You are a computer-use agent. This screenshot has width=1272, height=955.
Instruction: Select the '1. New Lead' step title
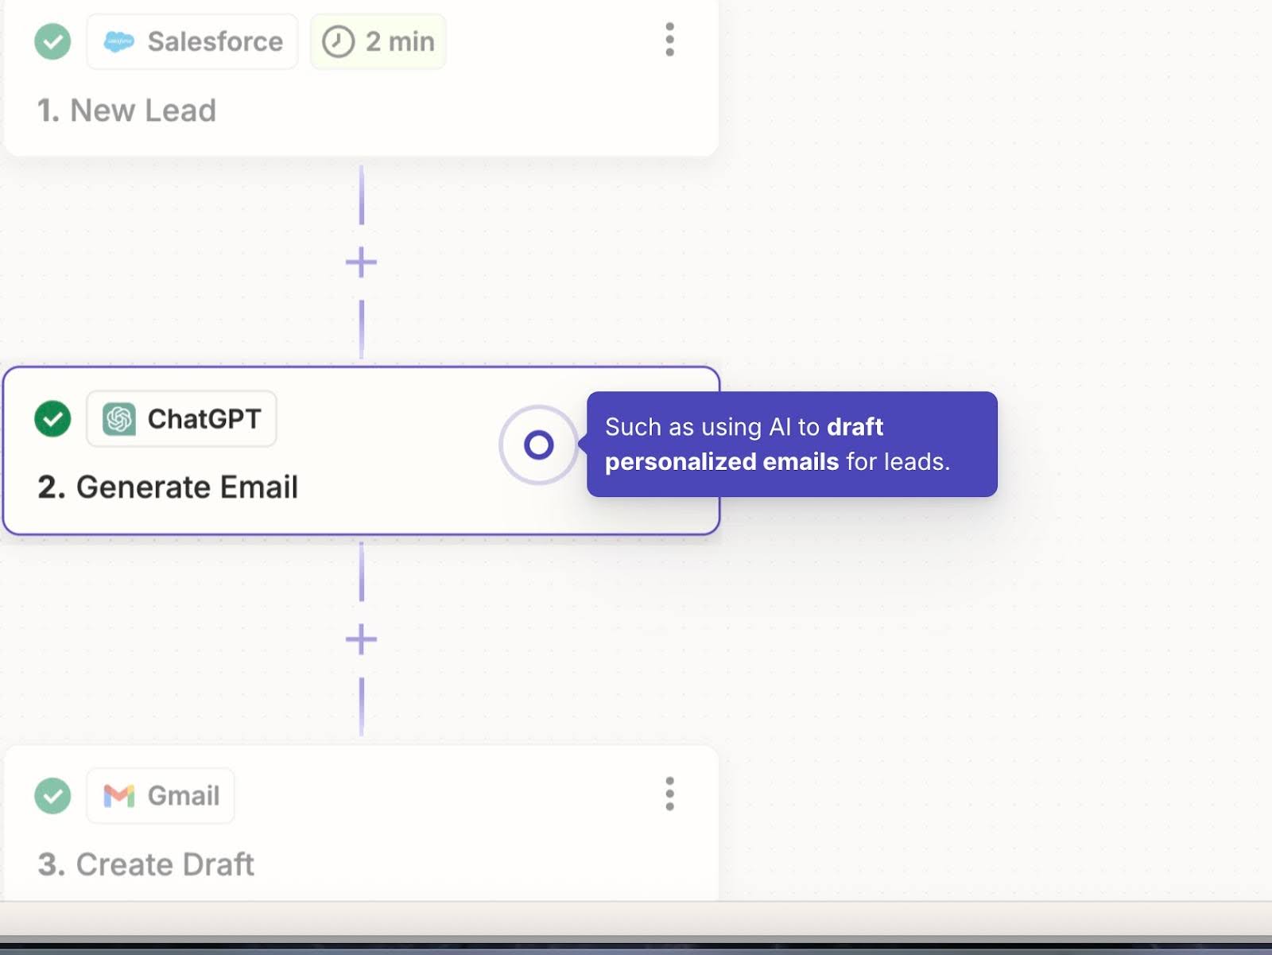coord(127,111)
